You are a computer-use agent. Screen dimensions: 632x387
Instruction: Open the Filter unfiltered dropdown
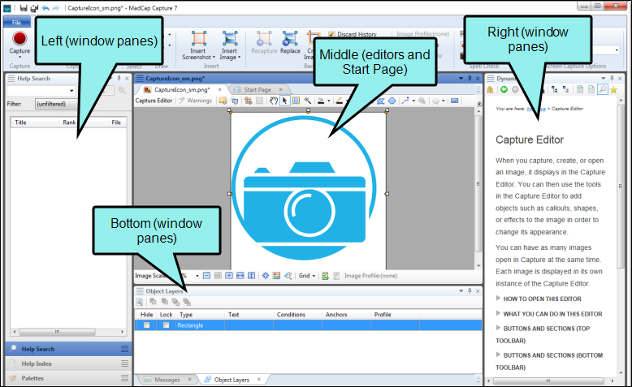[x=56, y=104]
